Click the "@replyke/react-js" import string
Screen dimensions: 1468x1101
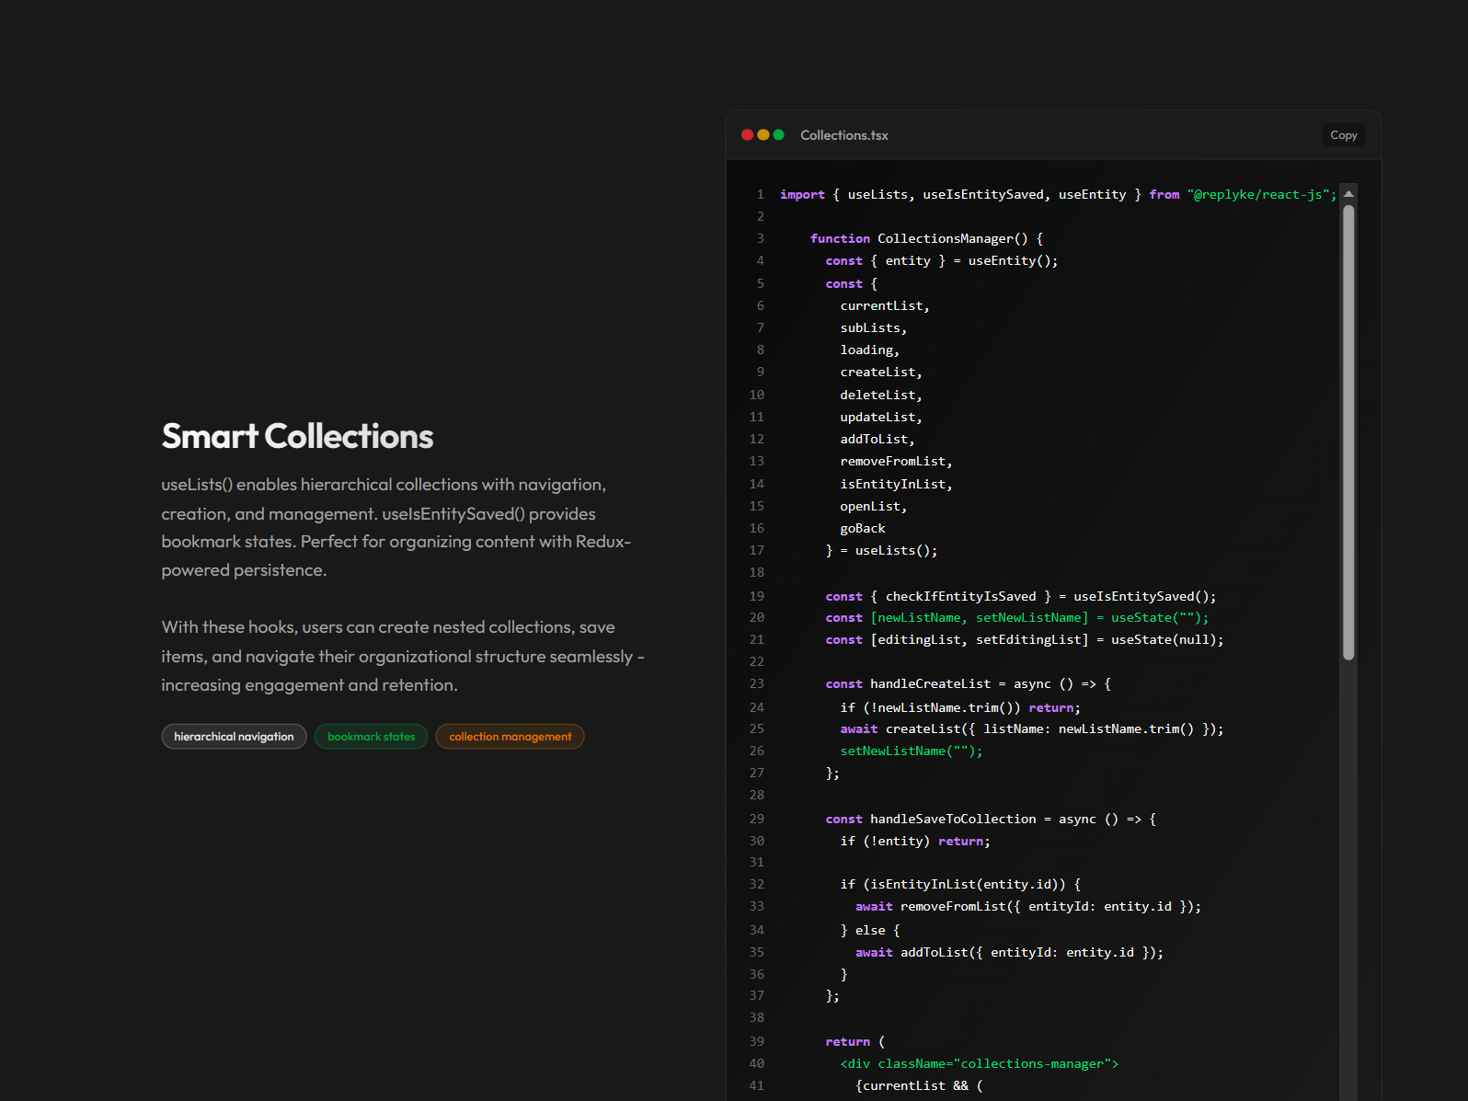point(1257,195)
